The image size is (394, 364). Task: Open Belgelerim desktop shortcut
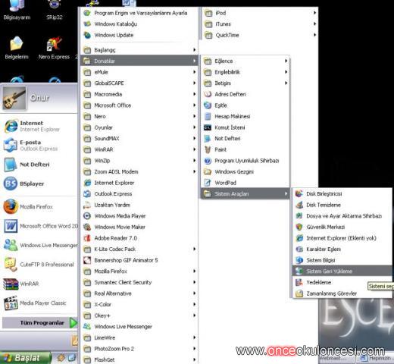(17, 48)
